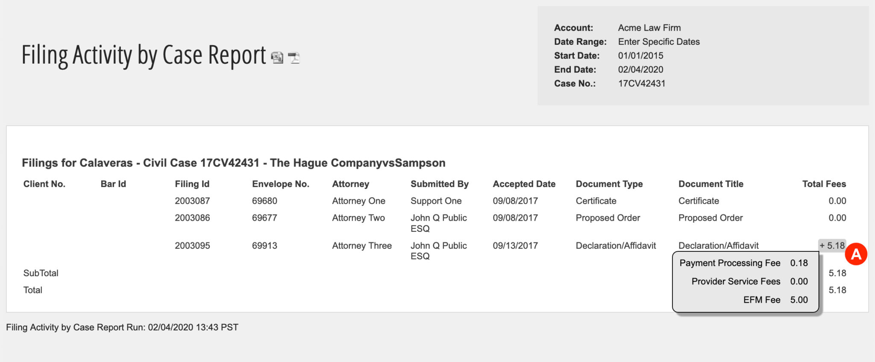Click the PDF icon beside the report title
Image resolution: width=875 pixels, height=362 pixels.
pyautogui.click(x=294, y=57)
